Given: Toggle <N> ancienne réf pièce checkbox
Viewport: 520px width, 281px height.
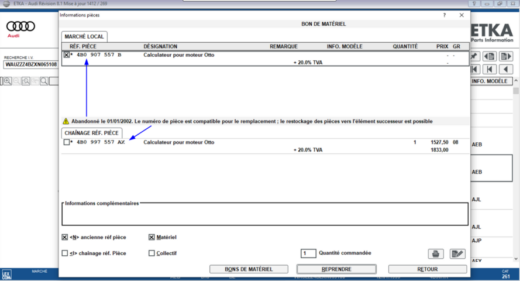Looking at the screenshot, I should (x=65, y=237).
